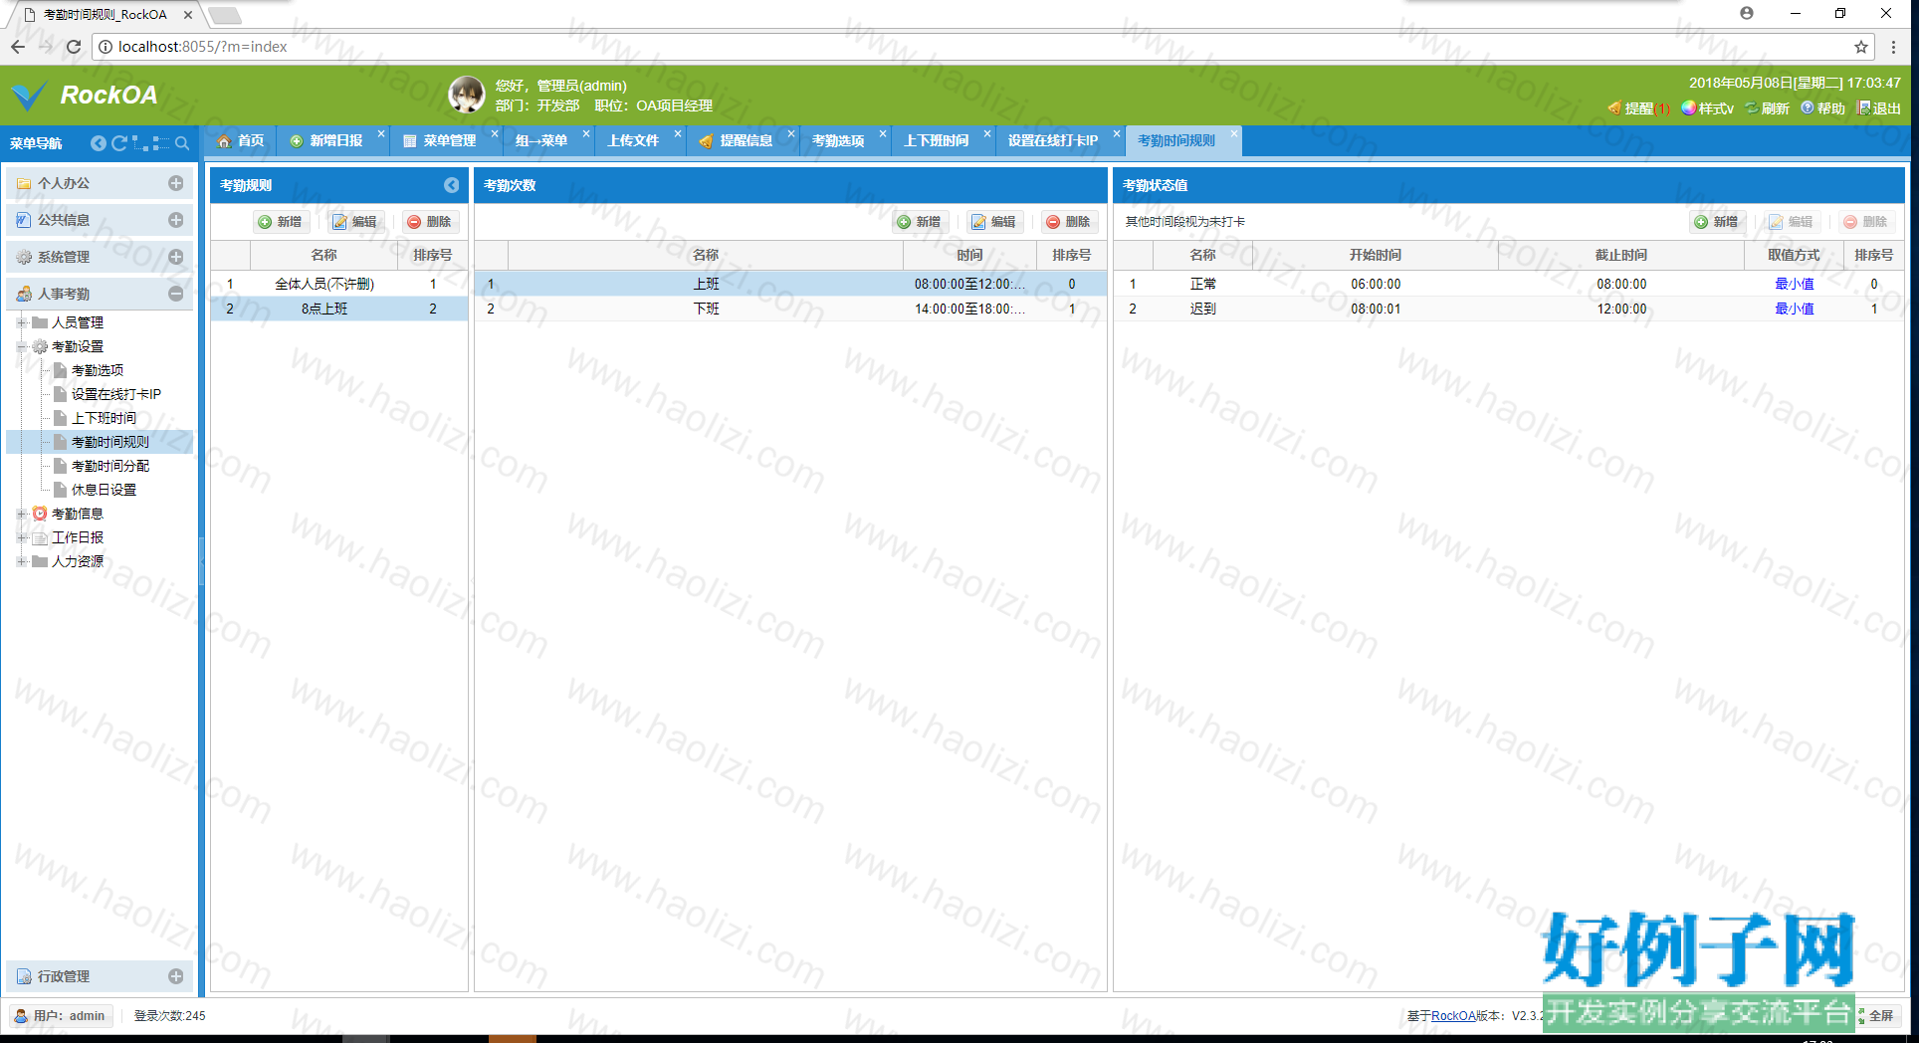Close the 新增日报 tab
Viewport: 1919px width, 1043px height.
pyautogui.click(x=381, y=133)
